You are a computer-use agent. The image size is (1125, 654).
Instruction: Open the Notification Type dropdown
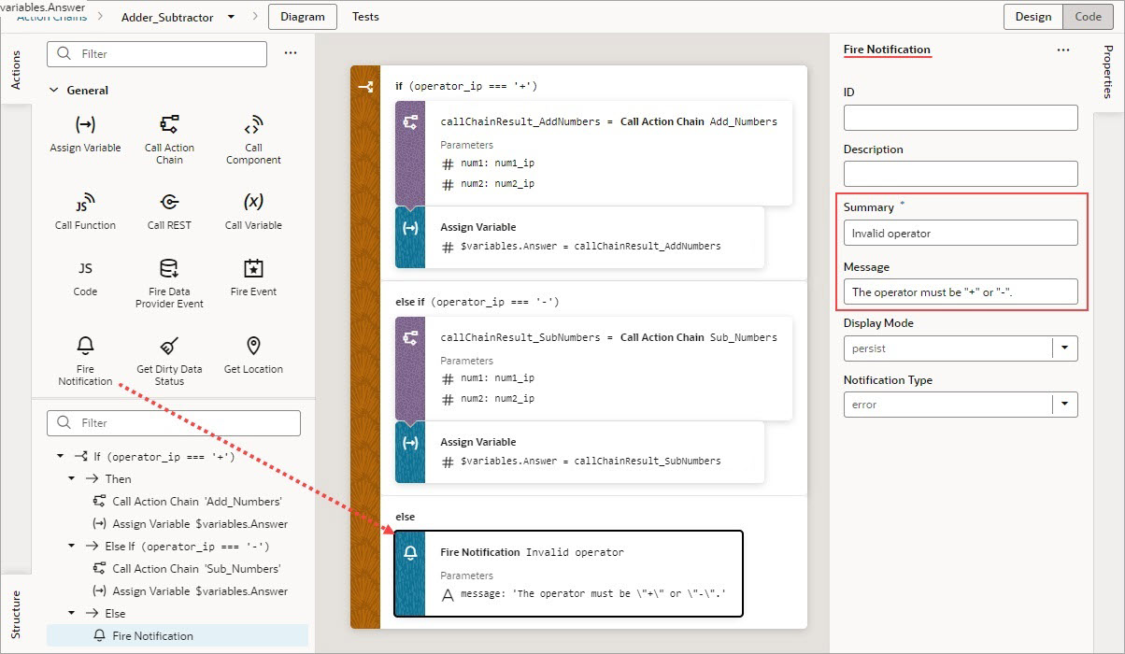(1064, 405)
